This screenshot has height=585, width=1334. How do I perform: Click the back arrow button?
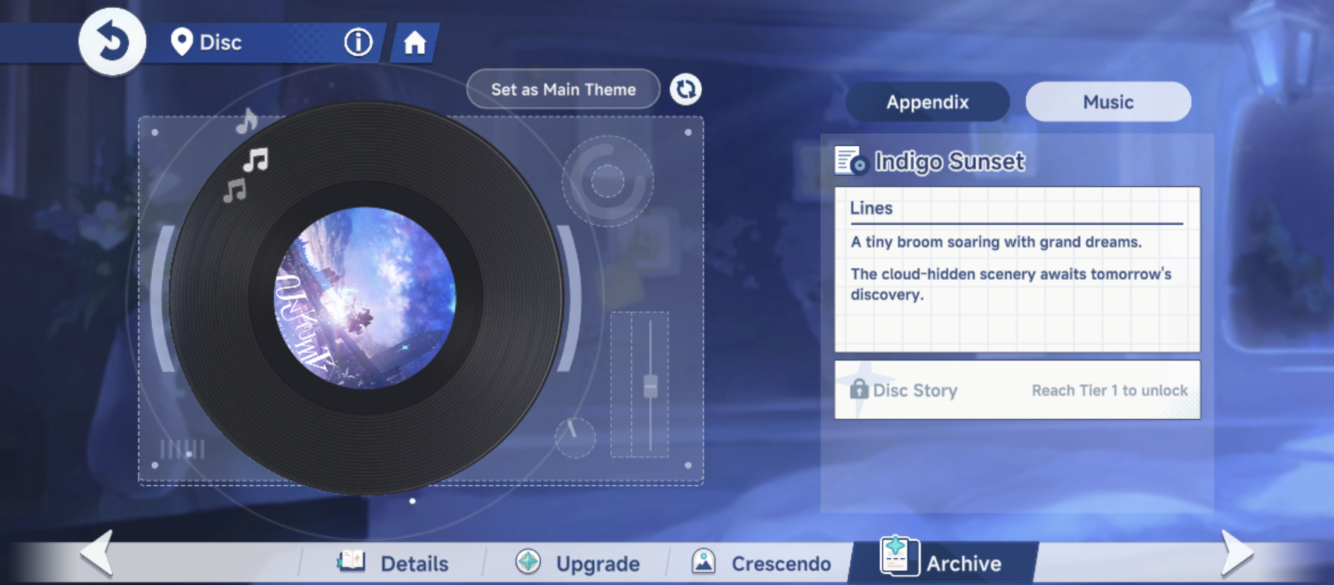click(112, 42)
